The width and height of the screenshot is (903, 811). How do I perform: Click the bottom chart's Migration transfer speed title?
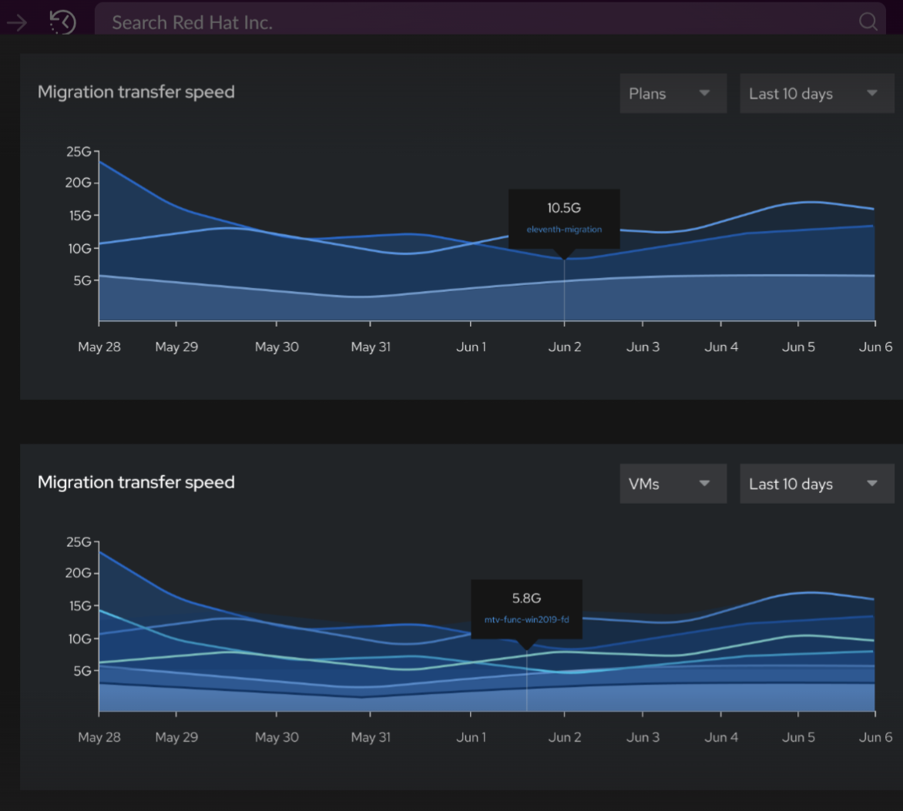point(136,483)
